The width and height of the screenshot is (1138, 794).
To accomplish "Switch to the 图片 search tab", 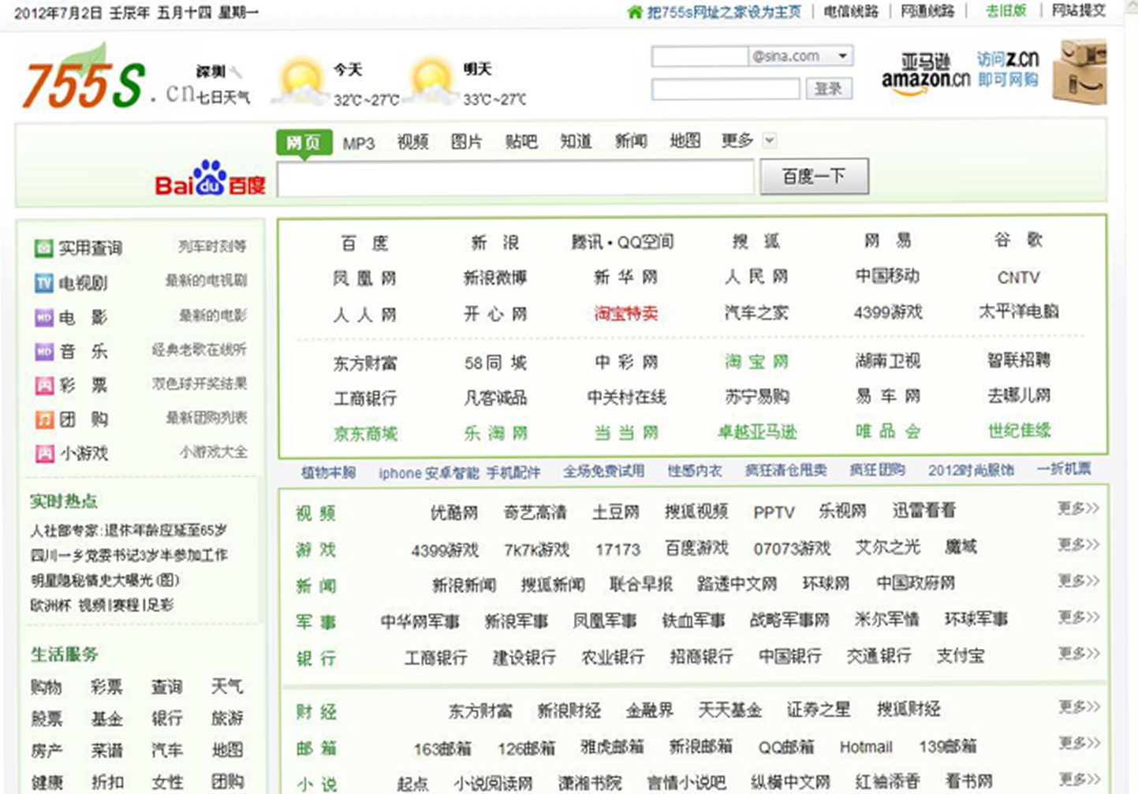I will click(x=466, y=141).
